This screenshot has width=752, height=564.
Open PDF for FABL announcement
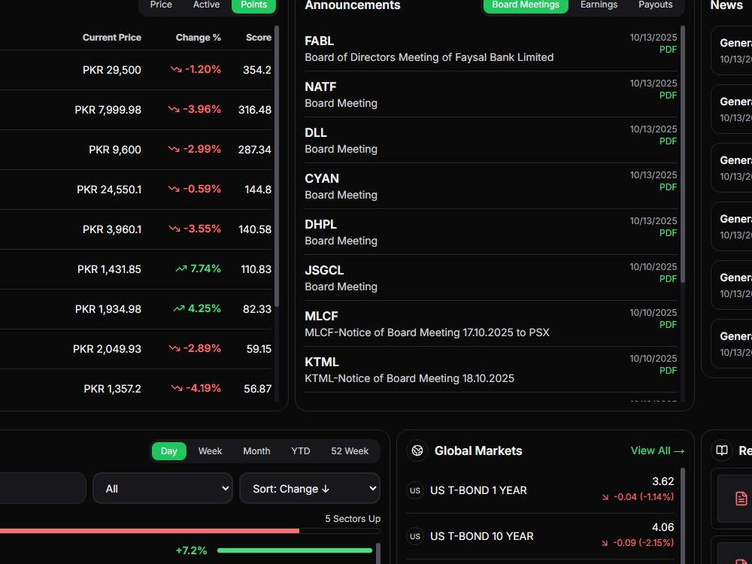pyautogui.click(x=668, y=50)
